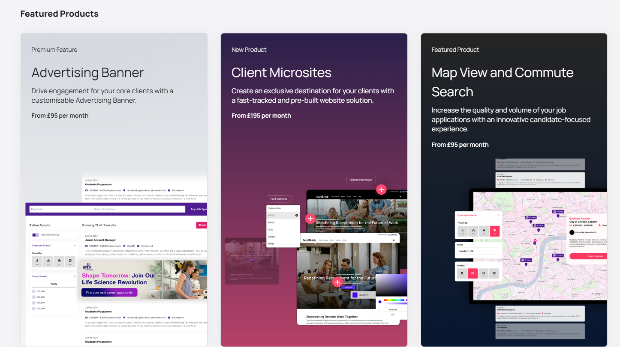Choose Car icon in Map View commute panel
This screenshot has width=620, height=347.
pos(484,231)
